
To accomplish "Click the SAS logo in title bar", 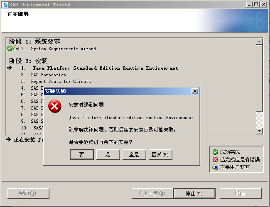I will point(5,5).
